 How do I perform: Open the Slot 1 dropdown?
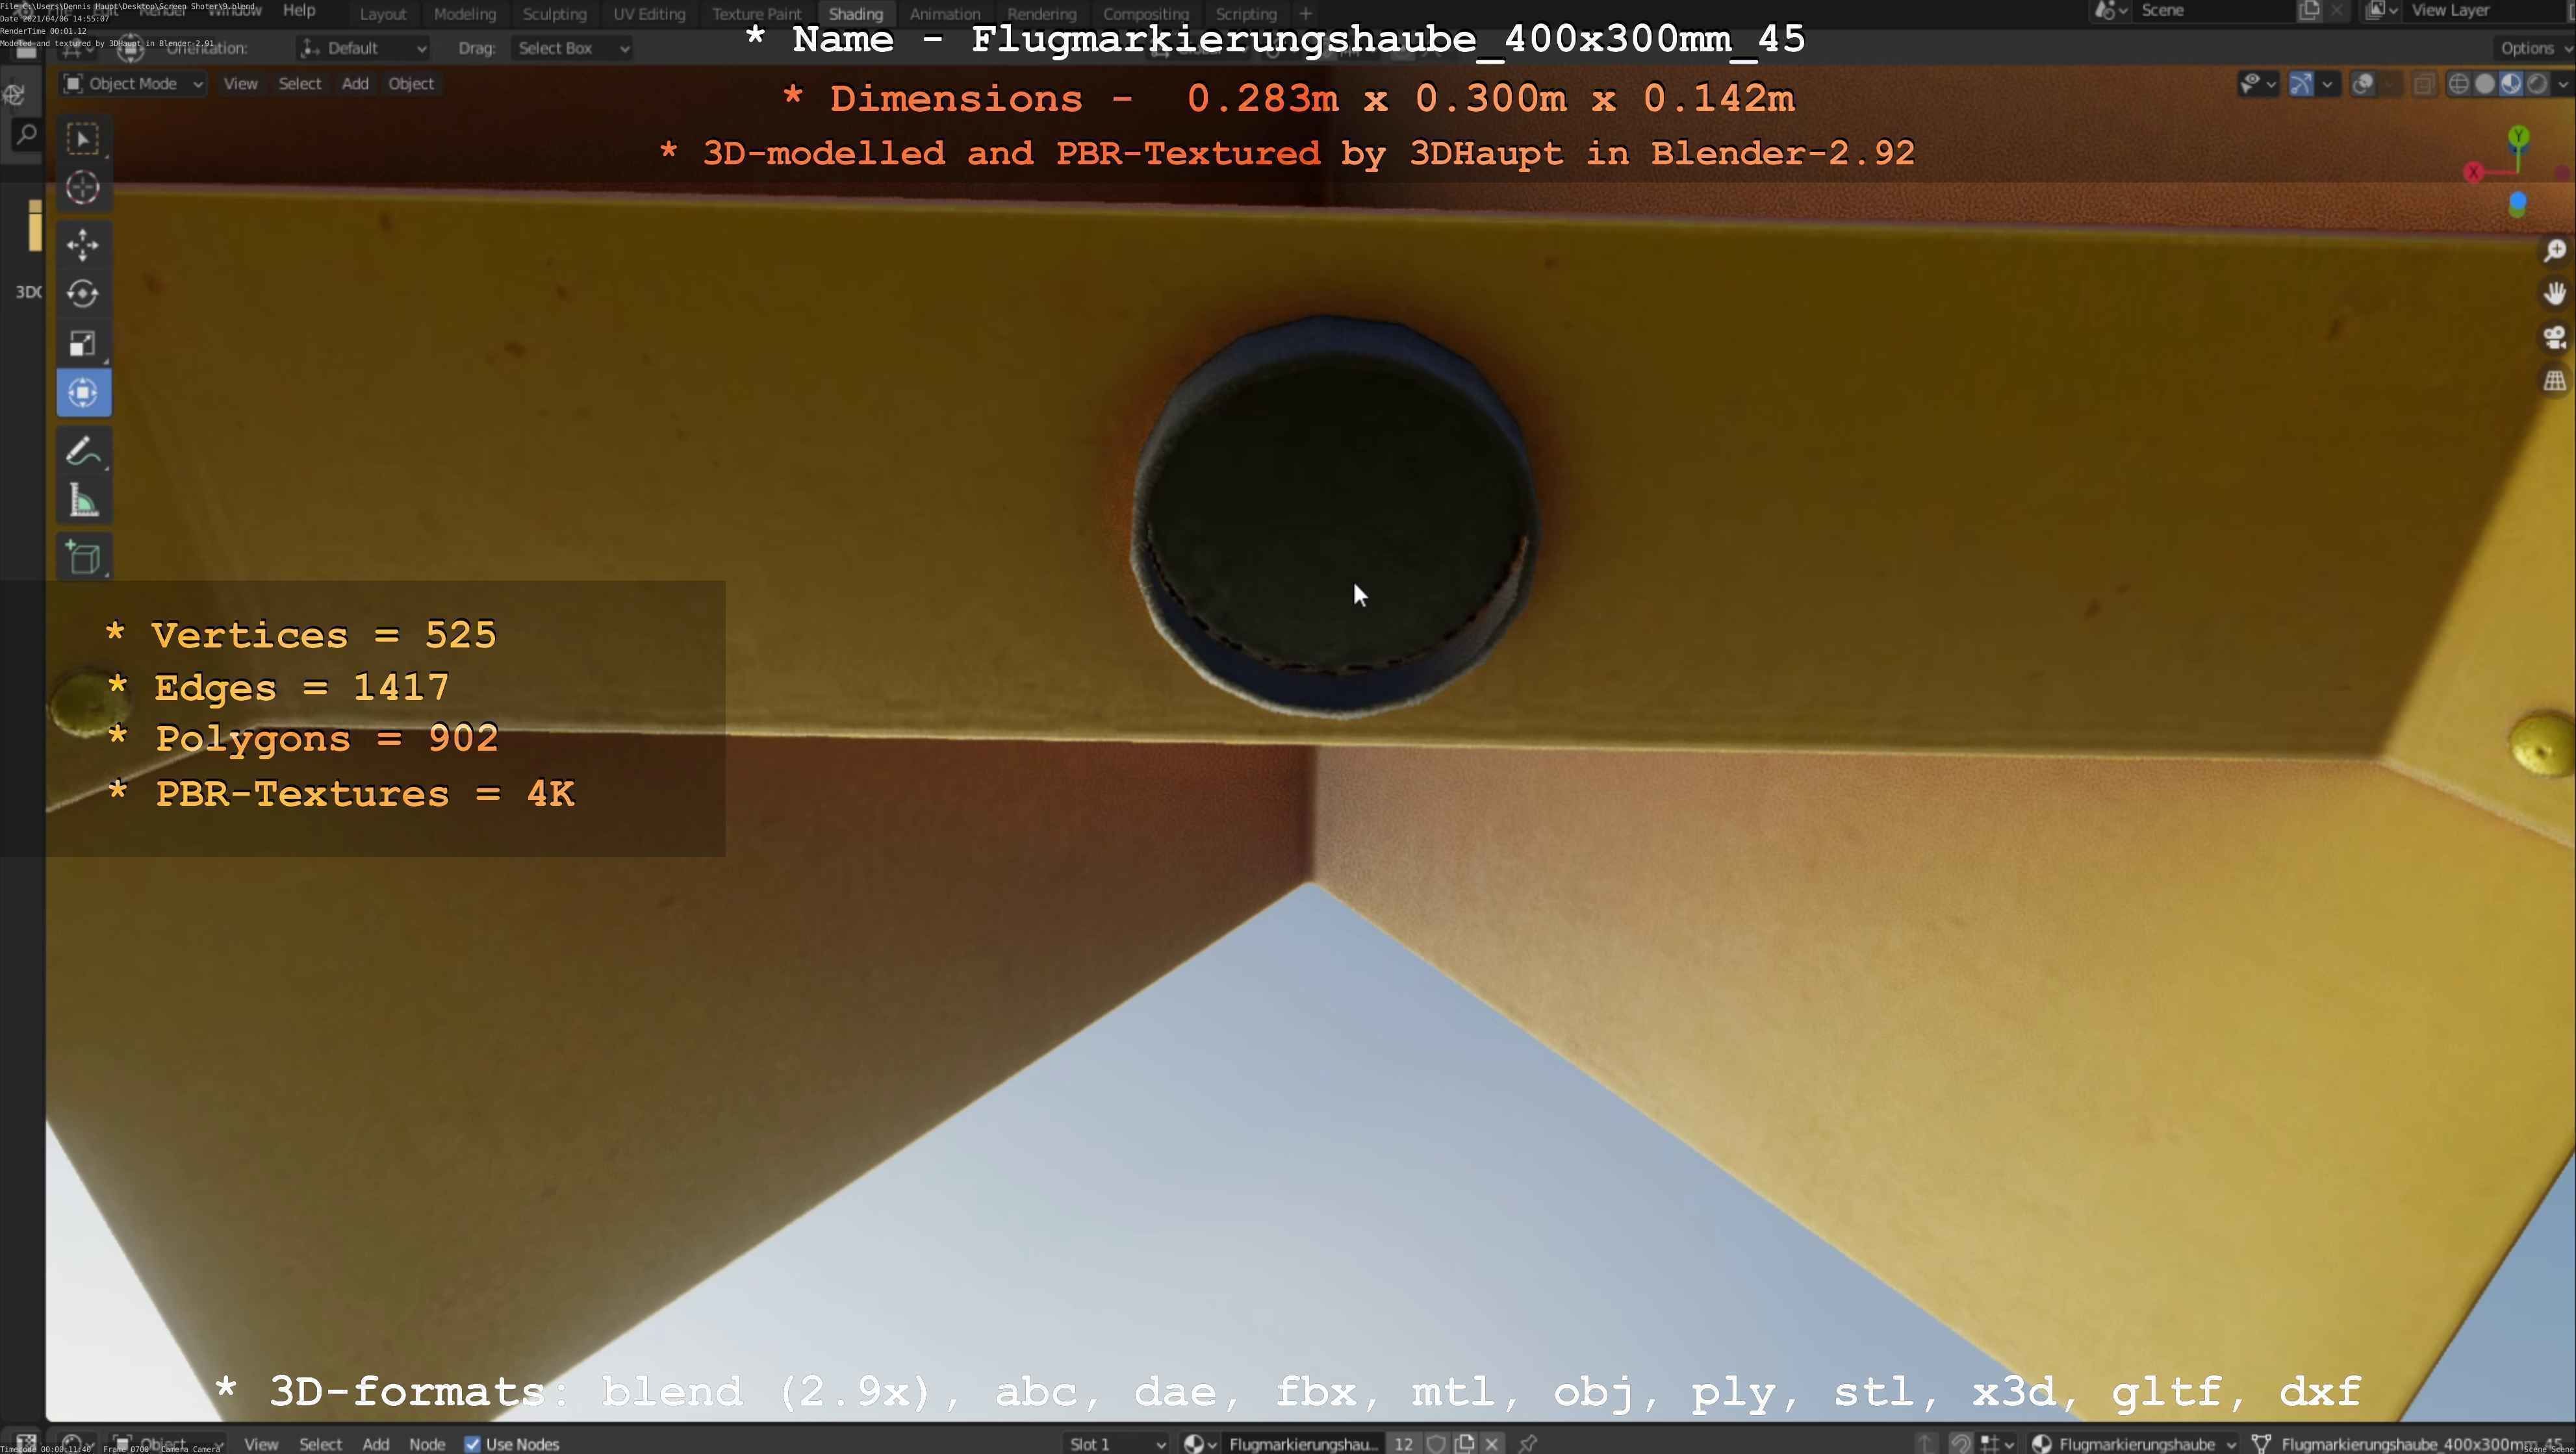[x=1116, y=1443]
